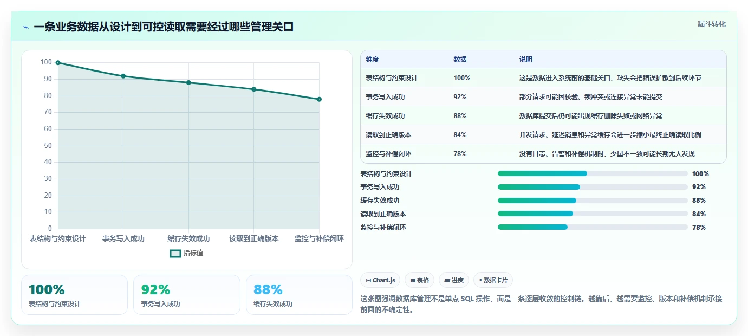Select the 数据卡片 tag chip
The height and width of the screenshot is (336, 748).
click(493, 280)
